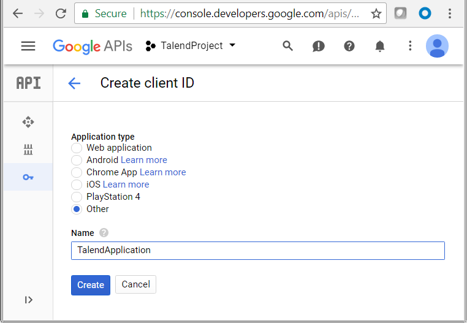Open the Chrome browser menu
This screenshot has width=467, height=323.
coord(450,13)
